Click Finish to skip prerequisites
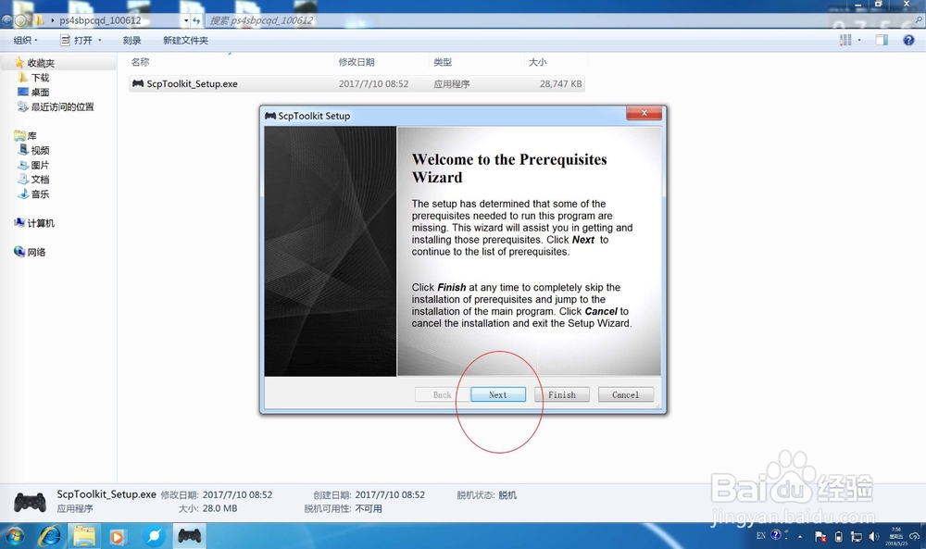 coord(562,395)
